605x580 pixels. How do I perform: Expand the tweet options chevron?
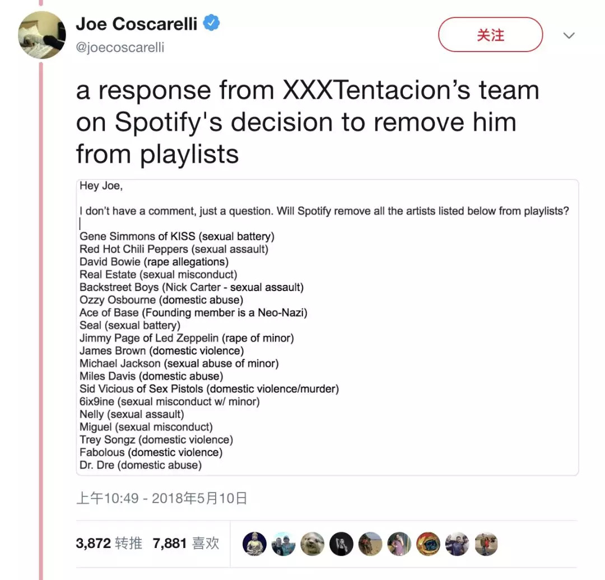569,36
